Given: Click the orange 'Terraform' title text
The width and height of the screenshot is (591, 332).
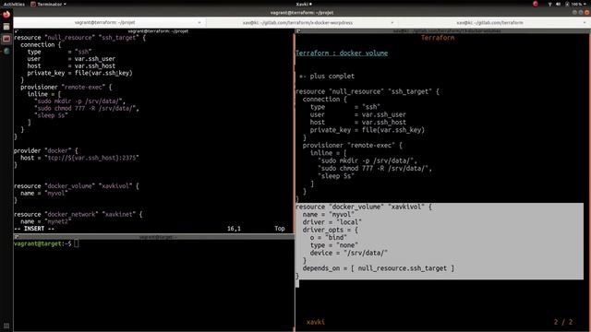Looking at the screenshot, I should [x=438, y=38].
